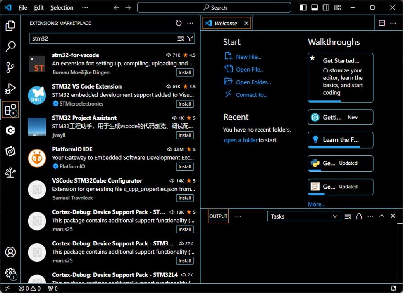
Task: Toggle Output scroll lock
Action: pos(359,216)
